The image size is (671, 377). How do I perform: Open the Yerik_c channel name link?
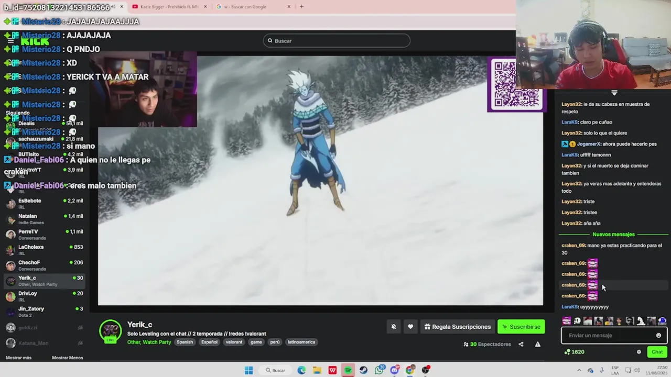pos(139,325)
